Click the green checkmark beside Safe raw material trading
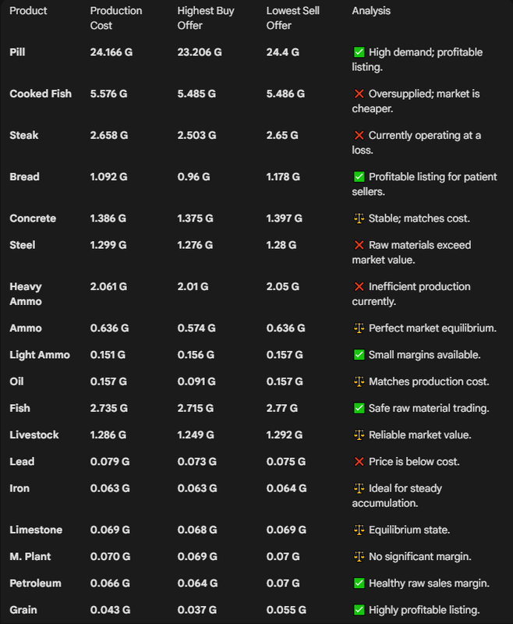The width and height of the screenshot is (513, 624). coord(359,408)
